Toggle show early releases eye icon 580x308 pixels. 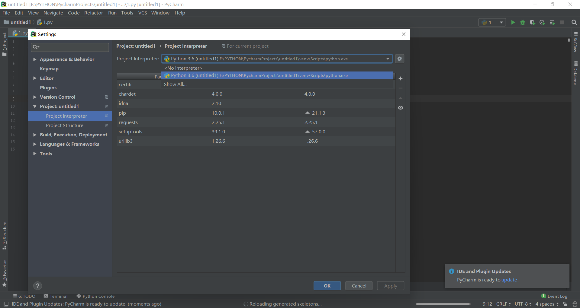(401, 108)
